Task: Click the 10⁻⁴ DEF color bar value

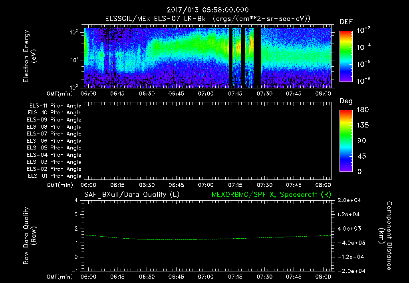Action: pyautogui.click(x=363, y=47)
